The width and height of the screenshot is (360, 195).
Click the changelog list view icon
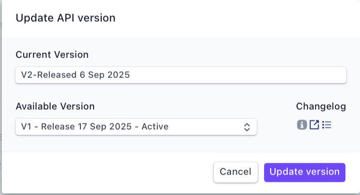click(x=326, y=125)
